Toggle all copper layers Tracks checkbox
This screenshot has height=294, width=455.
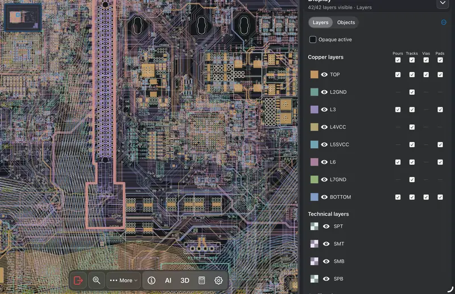[412, 60]
